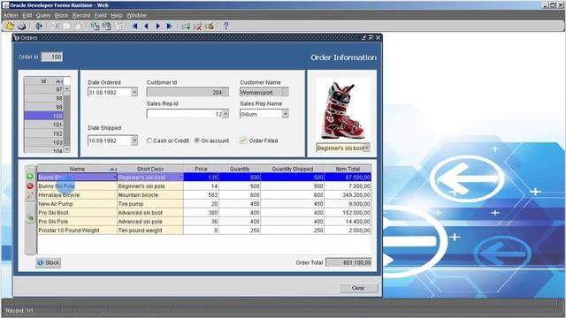The image size is (566, 318).
Task: Delete order item with red X icon
Action: click(30, 186)
